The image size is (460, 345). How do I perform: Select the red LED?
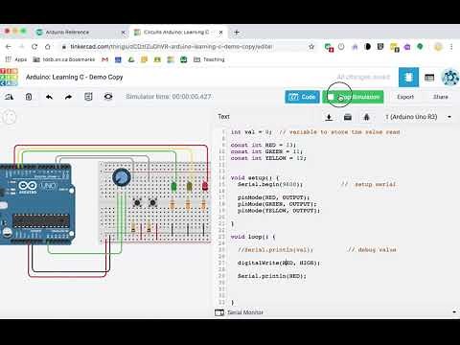(205, 186)
